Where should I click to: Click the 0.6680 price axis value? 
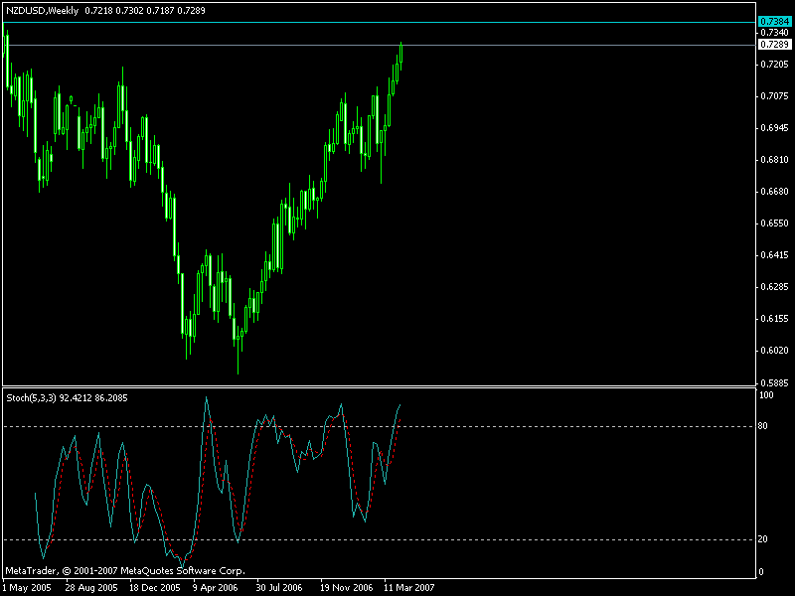click(775, 192)
